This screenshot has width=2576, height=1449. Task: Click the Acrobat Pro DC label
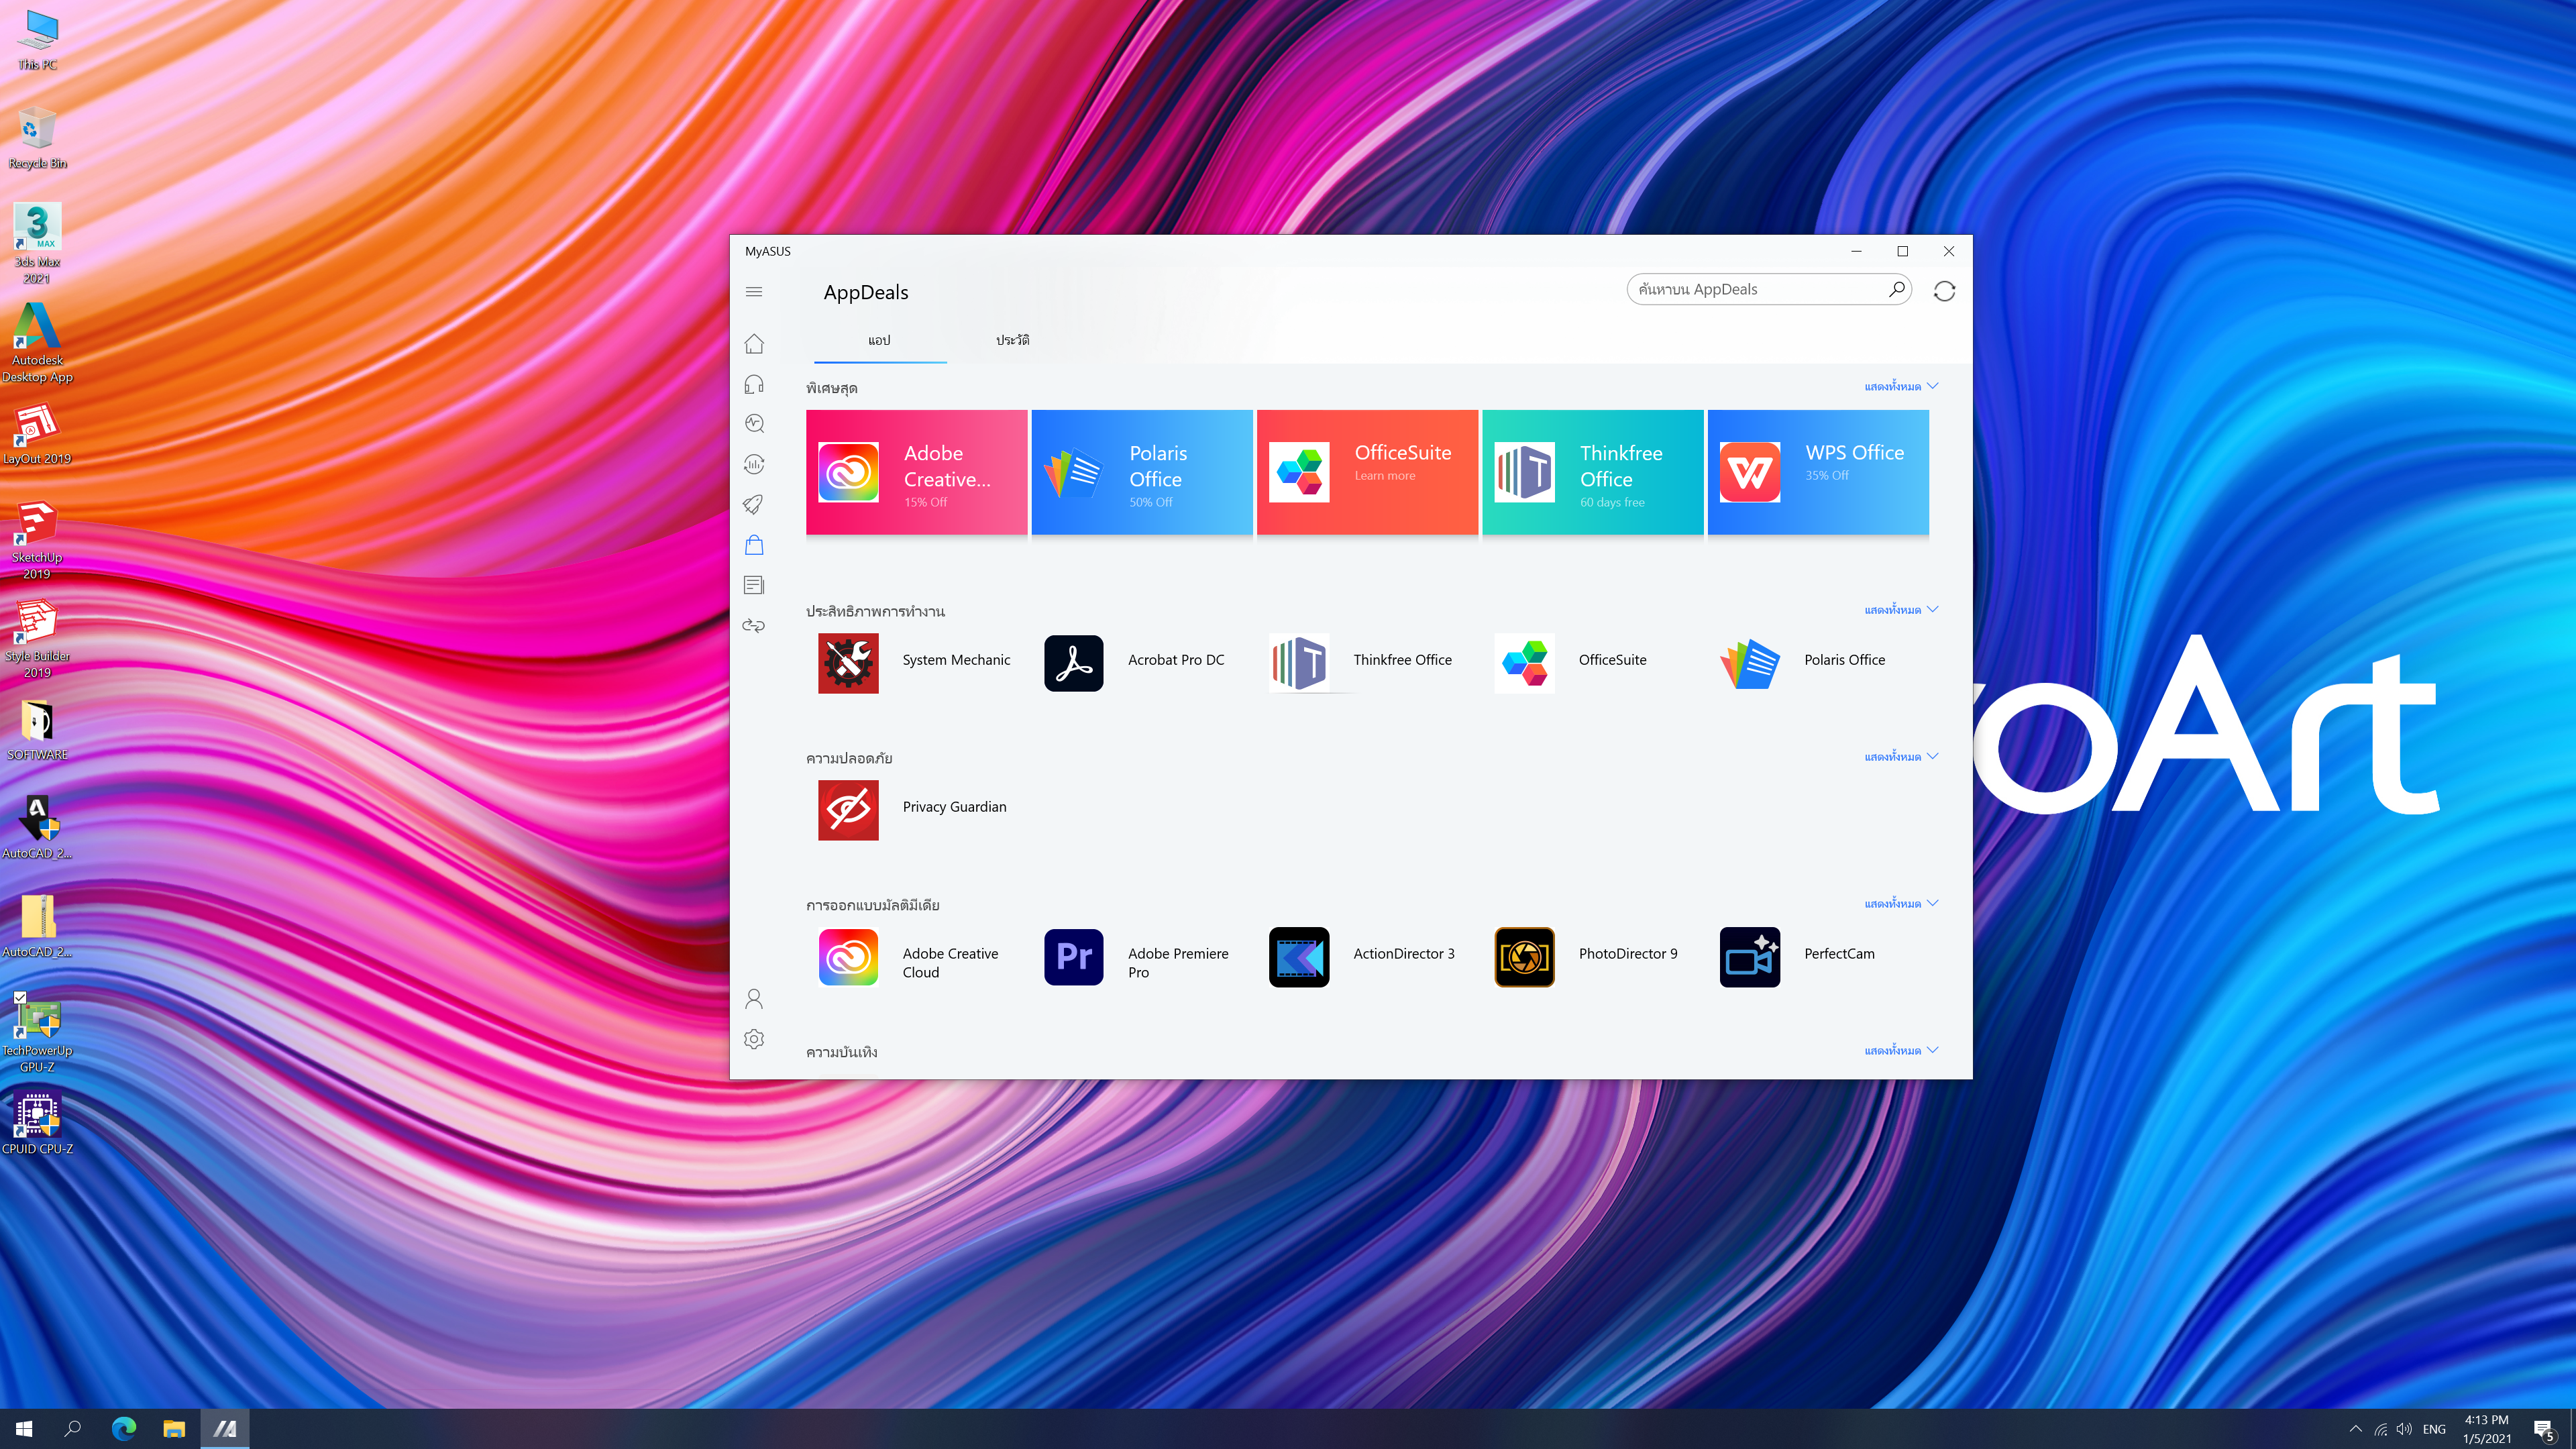1176,660
